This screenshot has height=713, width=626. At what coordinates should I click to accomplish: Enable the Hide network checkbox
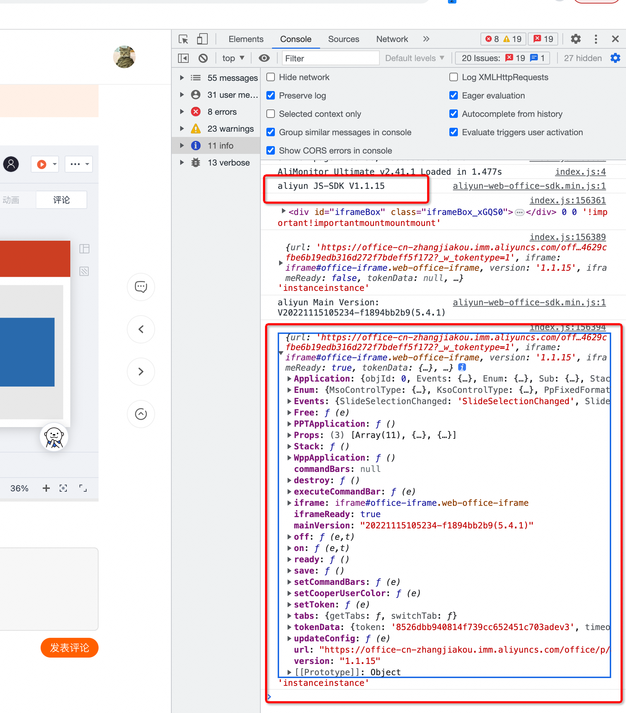(271, 77)
